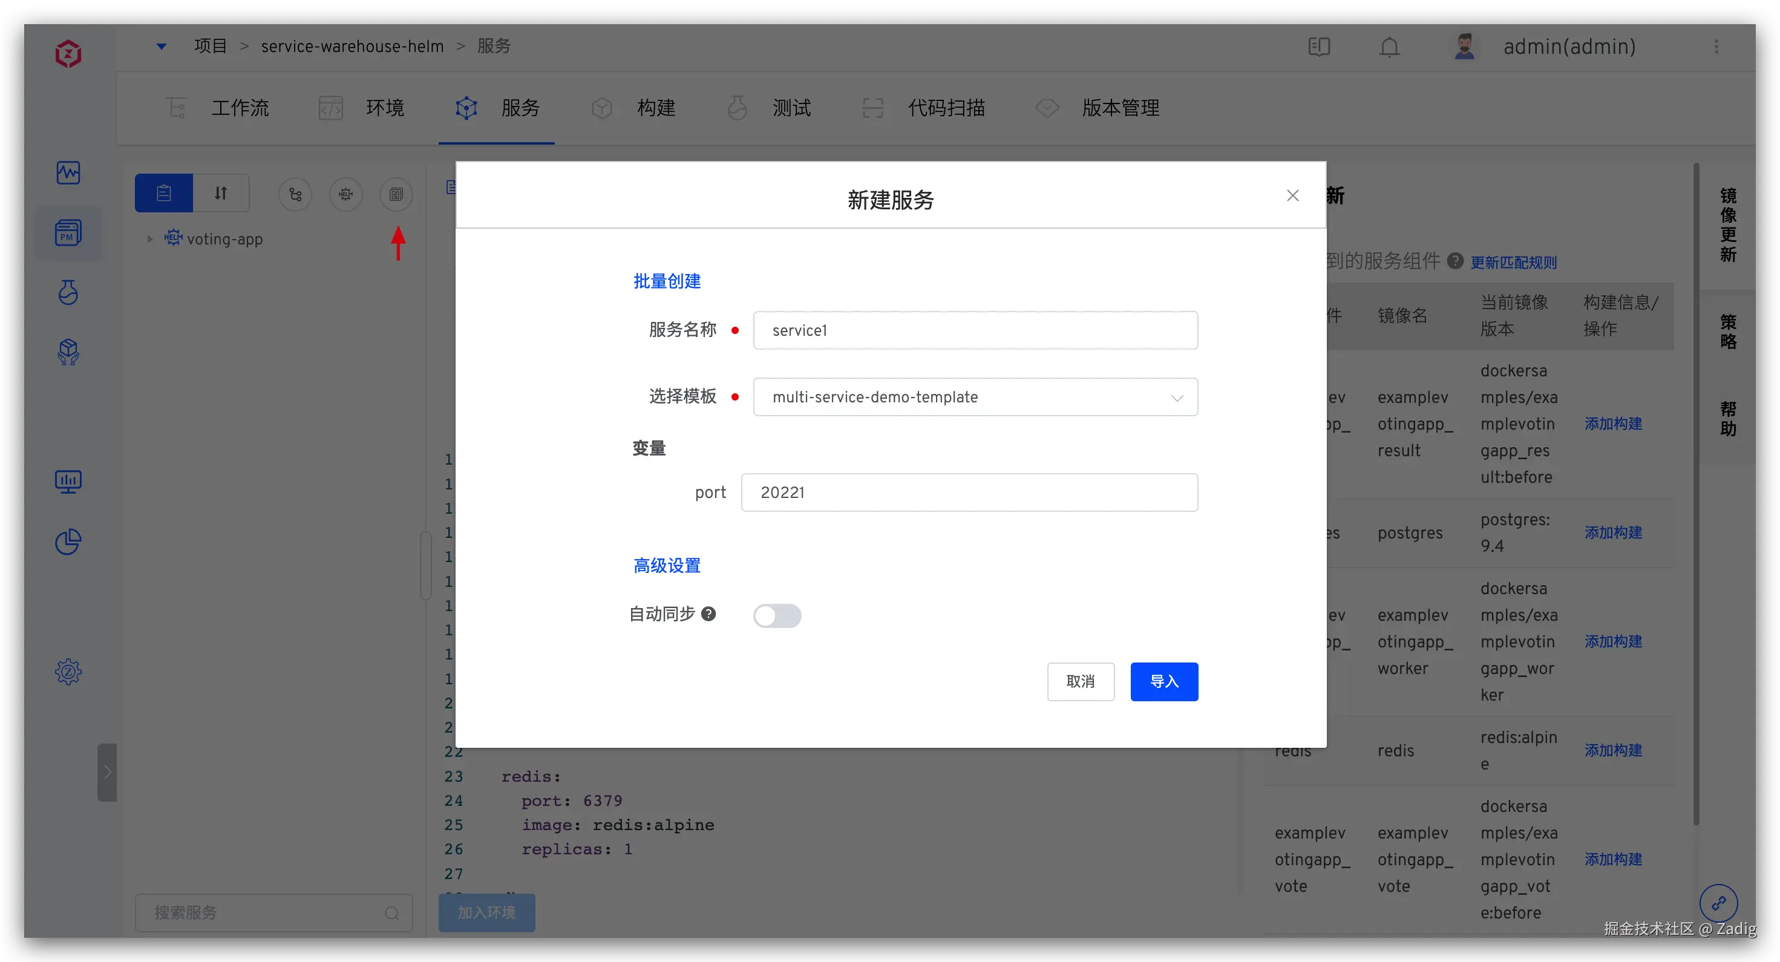Expand the project dropdown arrow in breadcrumb
The width and height of the screenshot is (1780, 962).
click(161, 47)
